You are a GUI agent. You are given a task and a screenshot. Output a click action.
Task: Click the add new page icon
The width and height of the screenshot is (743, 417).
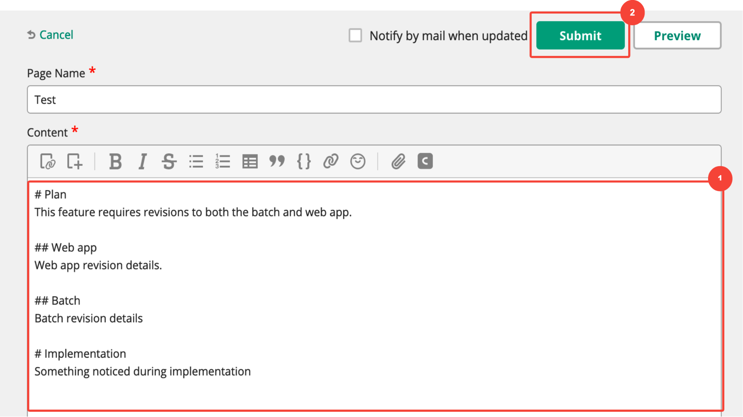[74, 161]
